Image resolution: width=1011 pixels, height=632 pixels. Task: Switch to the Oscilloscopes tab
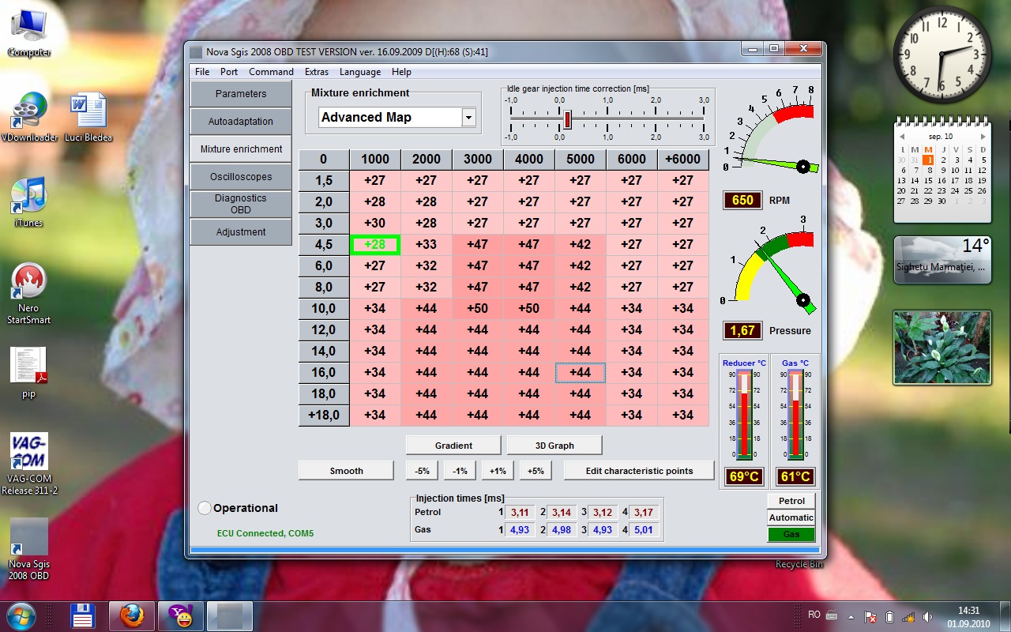click(241, 177)
